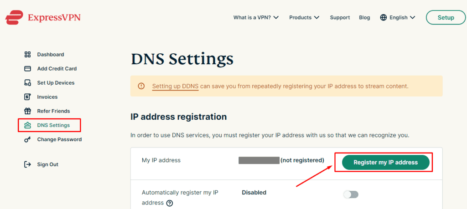Screen dimensions: 467x209
Task: Enable automatic IP address registration toggle
Action: coord(351,194)
